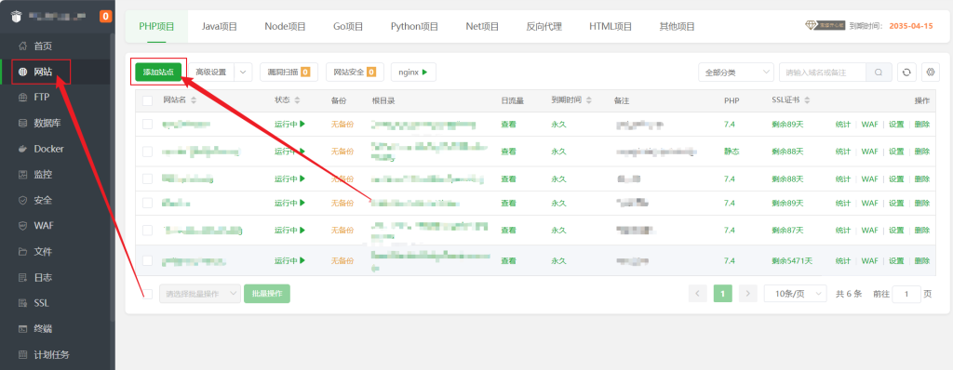The width and height of the screenshot is (953, 370).
Task: Click the 前往 page number input
Action: [x=907, y=294]
